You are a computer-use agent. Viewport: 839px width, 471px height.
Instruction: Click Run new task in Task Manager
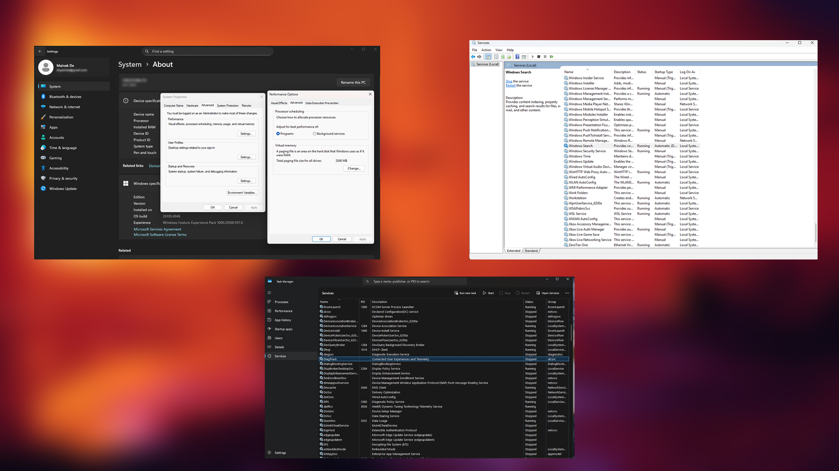pyautogui.click(x=465, y=293)
